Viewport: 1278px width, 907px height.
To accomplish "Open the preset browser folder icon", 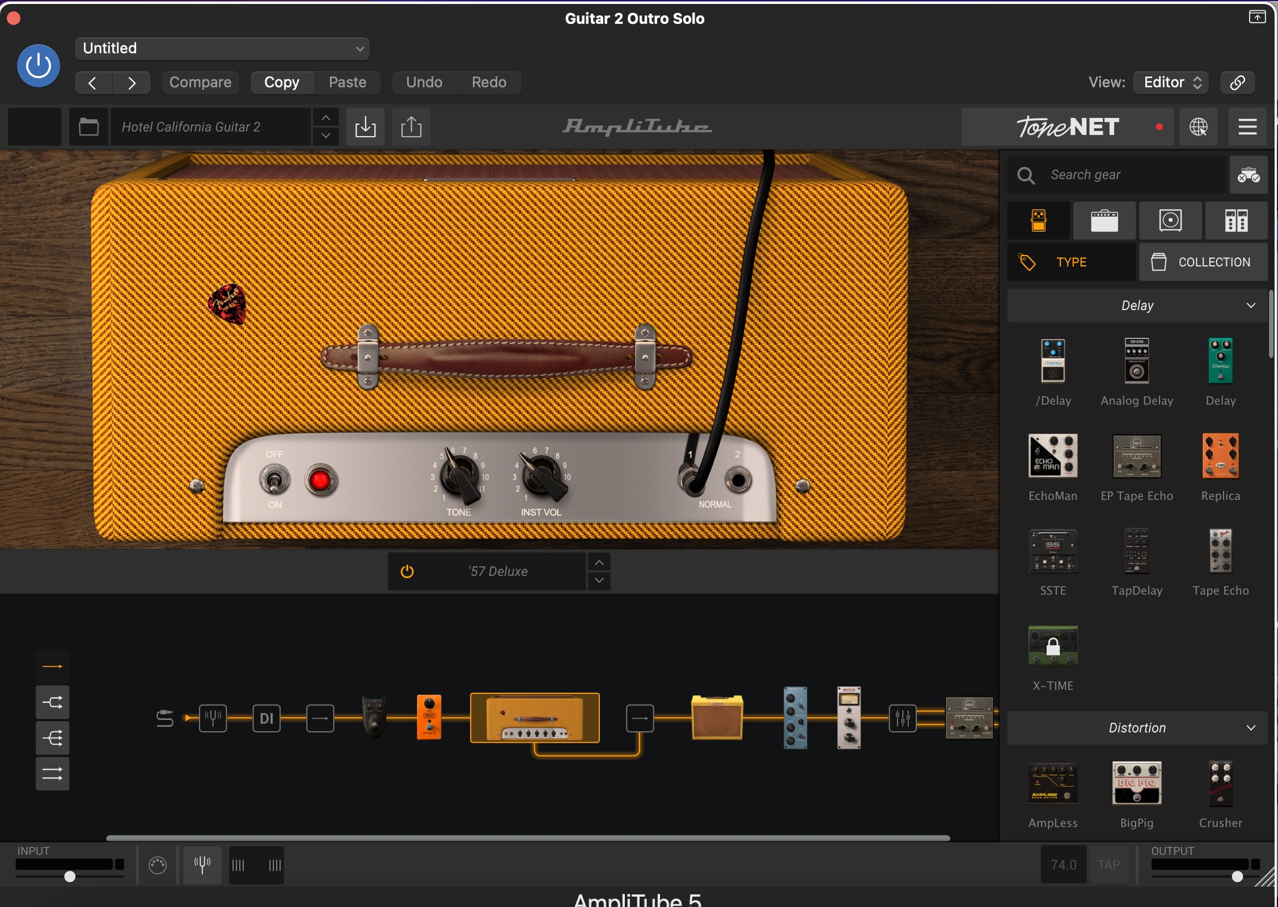I will [89, 127].
